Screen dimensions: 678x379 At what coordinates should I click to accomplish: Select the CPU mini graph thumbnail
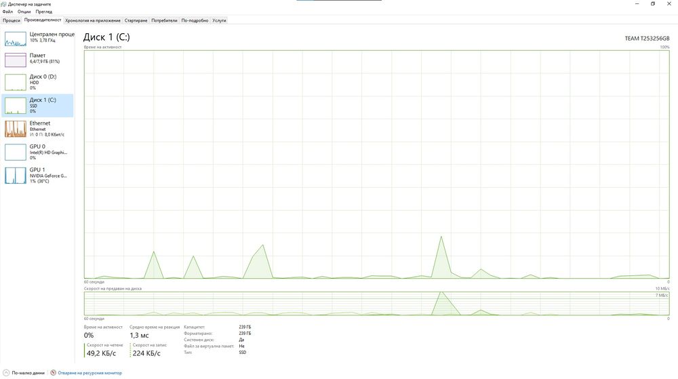[x=16, y=39]
